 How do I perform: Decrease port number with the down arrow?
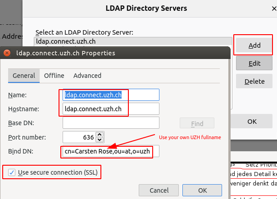100,140
